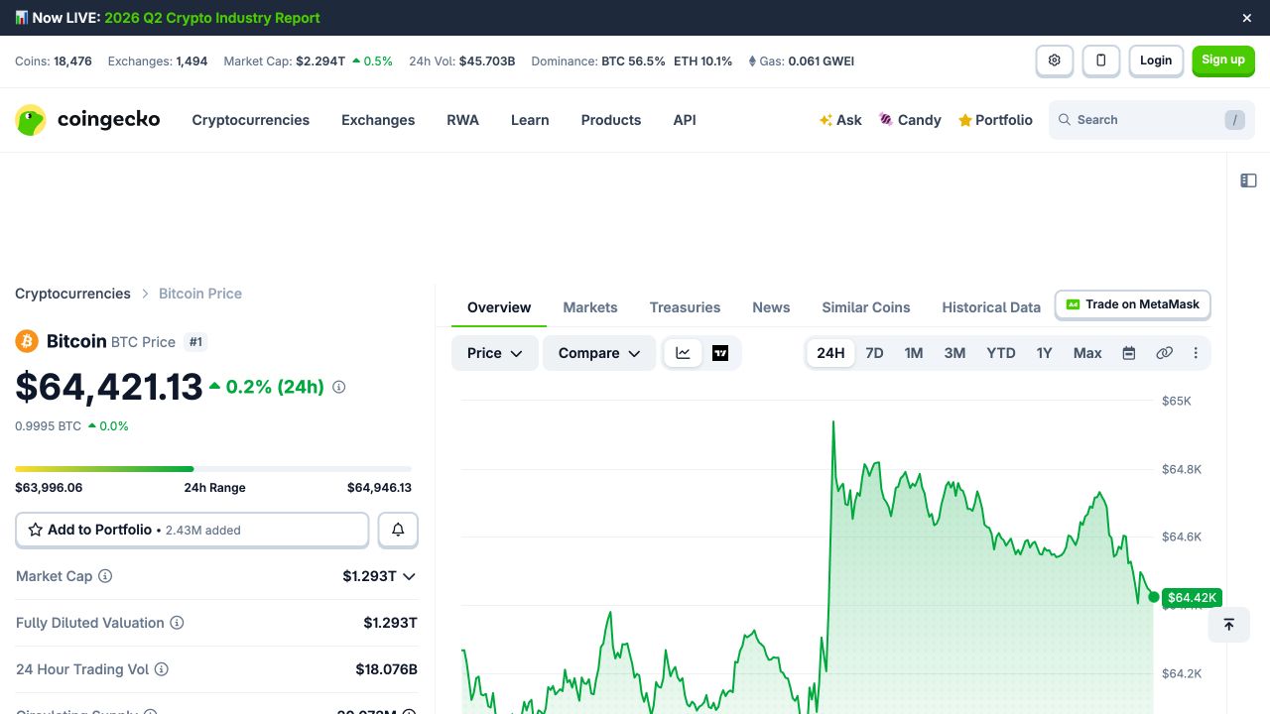Screen dimensions: 1270x714
Task: Click the chart share link icon
Action: pyautogui.click(x=1165, y=353)
